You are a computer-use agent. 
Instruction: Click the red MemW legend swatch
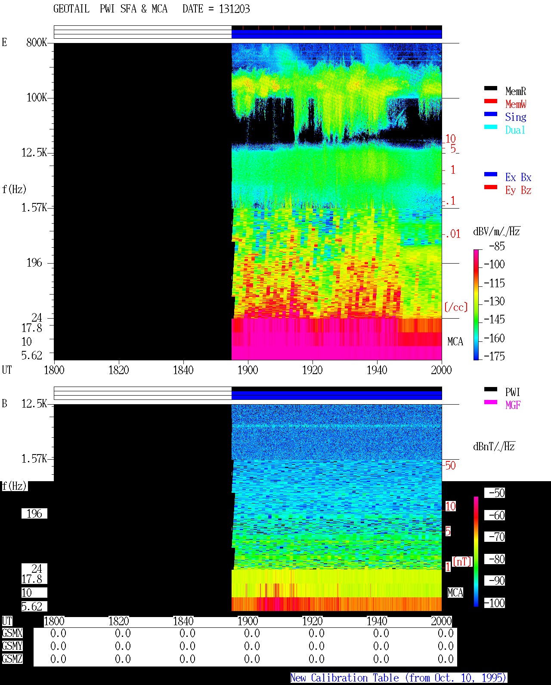(x=490, y=101)
